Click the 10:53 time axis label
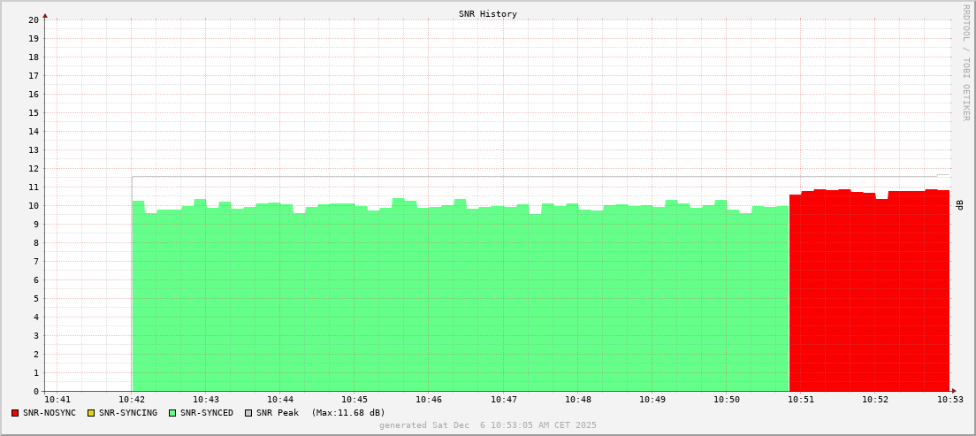Image resolution: width=976 pixels, height=436 pixels. pyautogui.click(x=949, y=400)
